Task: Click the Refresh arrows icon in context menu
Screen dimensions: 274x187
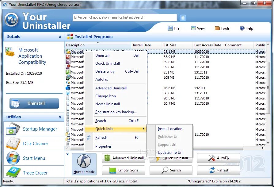Action: 89,138
